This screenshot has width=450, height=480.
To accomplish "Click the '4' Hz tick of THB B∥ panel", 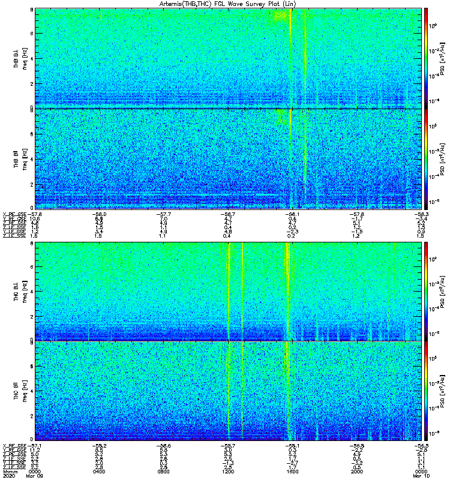I will point(32,159).
